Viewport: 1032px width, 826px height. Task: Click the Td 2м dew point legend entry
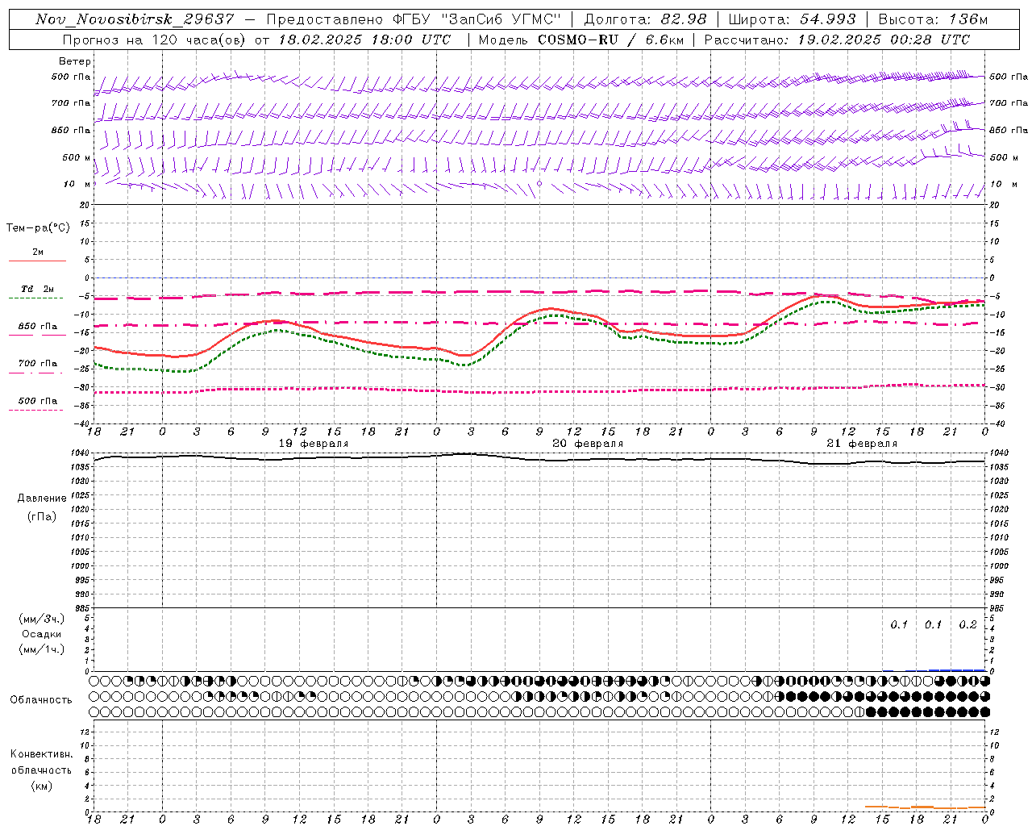coord(38,289)
